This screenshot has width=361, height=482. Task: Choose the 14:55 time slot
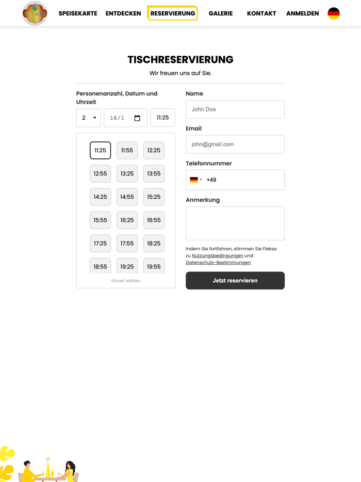point(127,197)
